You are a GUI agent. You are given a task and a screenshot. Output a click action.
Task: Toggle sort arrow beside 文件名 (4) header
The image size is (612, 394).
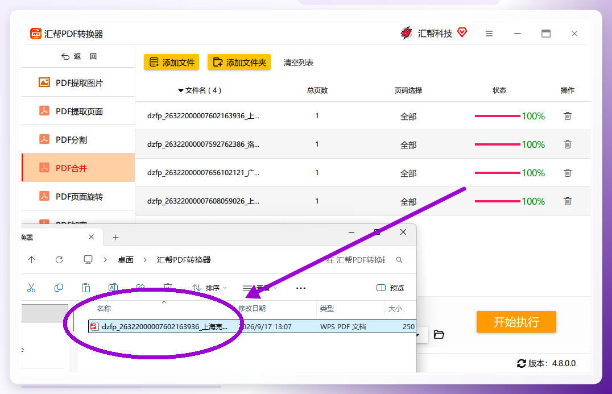pos(181,90)
